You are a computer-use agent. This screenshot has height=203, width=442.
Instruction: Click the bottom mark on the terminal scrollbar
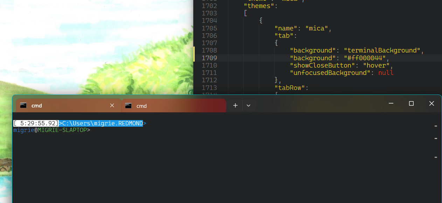tap(436, 157)
